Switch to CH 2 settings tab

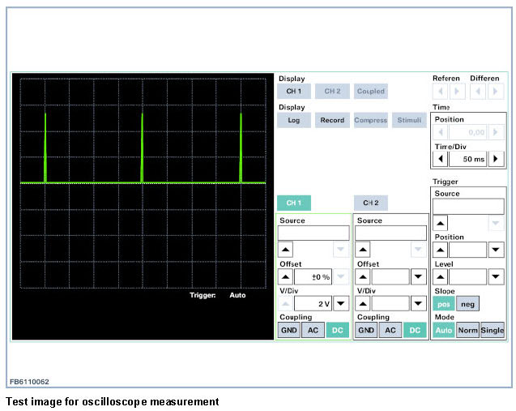371,203
